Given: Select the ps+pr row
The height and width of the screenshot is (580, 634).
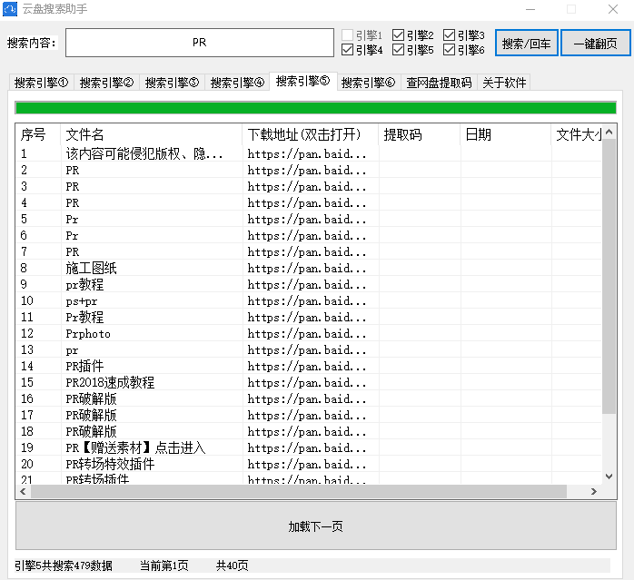Looking at the screenshot, I should [309, 300].
